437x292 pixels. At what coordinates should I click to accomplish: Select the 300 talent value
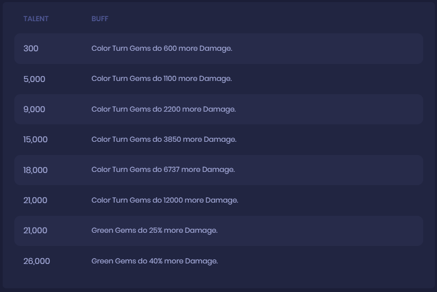[x=31, y=49]
